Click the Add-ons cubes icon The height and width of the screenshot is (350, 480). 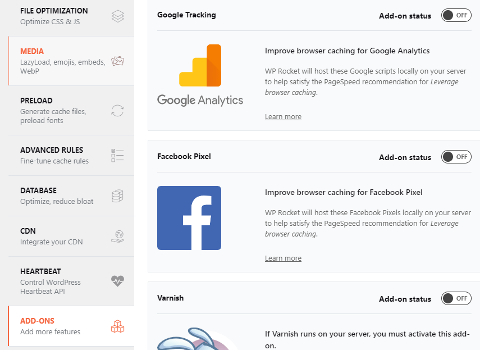click(x=117, y=326)
